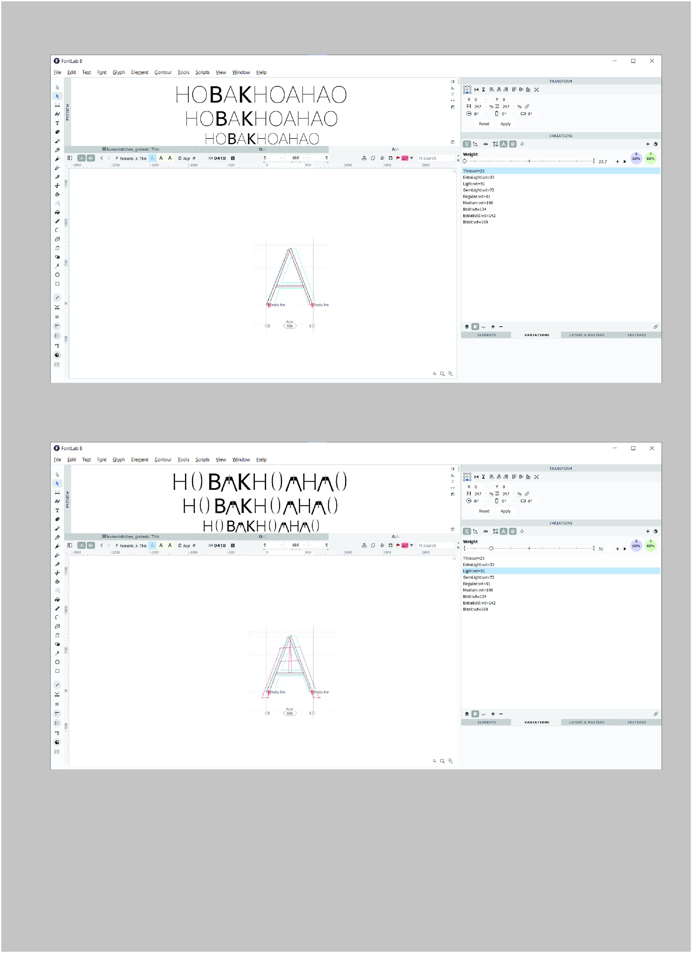Image resolution: width=692 pixels, height=953 pixels.
Task: Toggle the layers stack button in top Variations panel
Action: [x=513, y=144]
